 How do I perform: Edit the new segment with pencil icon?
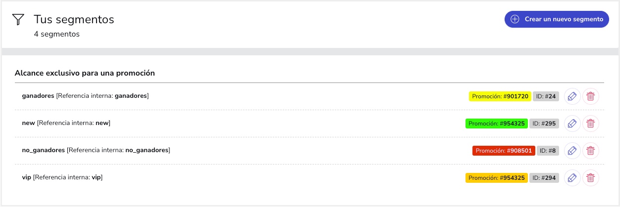pyautogui.click(x=572, y=124)
